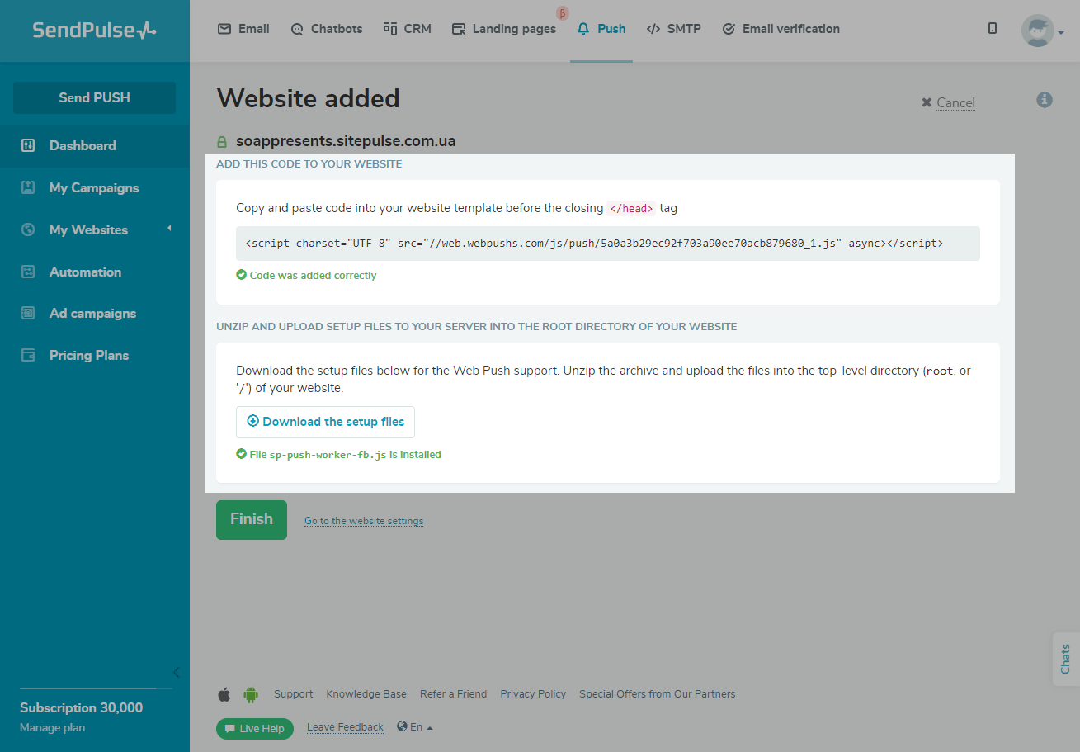Image resolution: width=1080 pixels, height=752 pixels.
Task: Click the Apple app icon in footer
Action: [x=224, y=694]
